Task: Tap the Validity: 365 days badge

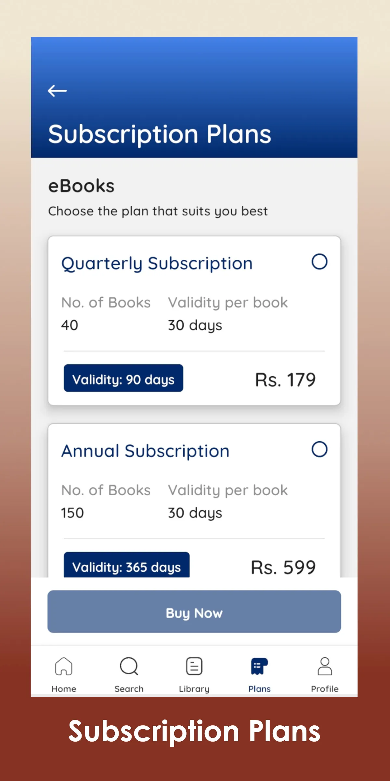Action: coord(127,566)
